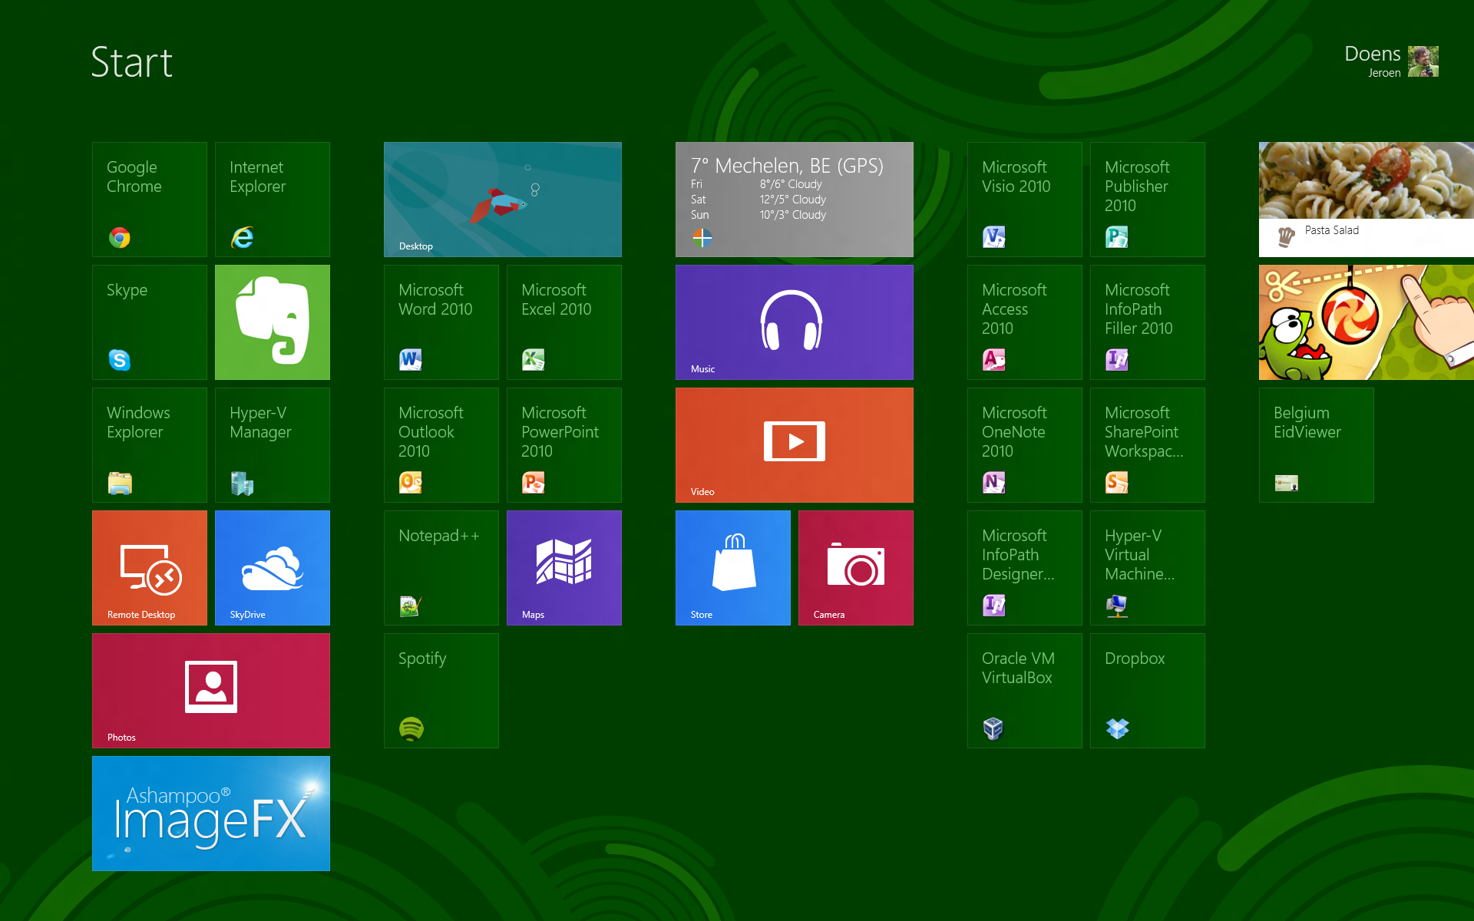Click the Doens Jeroen user account
This screenshot has height=921, width=1474.
[x=1391, y=61]
